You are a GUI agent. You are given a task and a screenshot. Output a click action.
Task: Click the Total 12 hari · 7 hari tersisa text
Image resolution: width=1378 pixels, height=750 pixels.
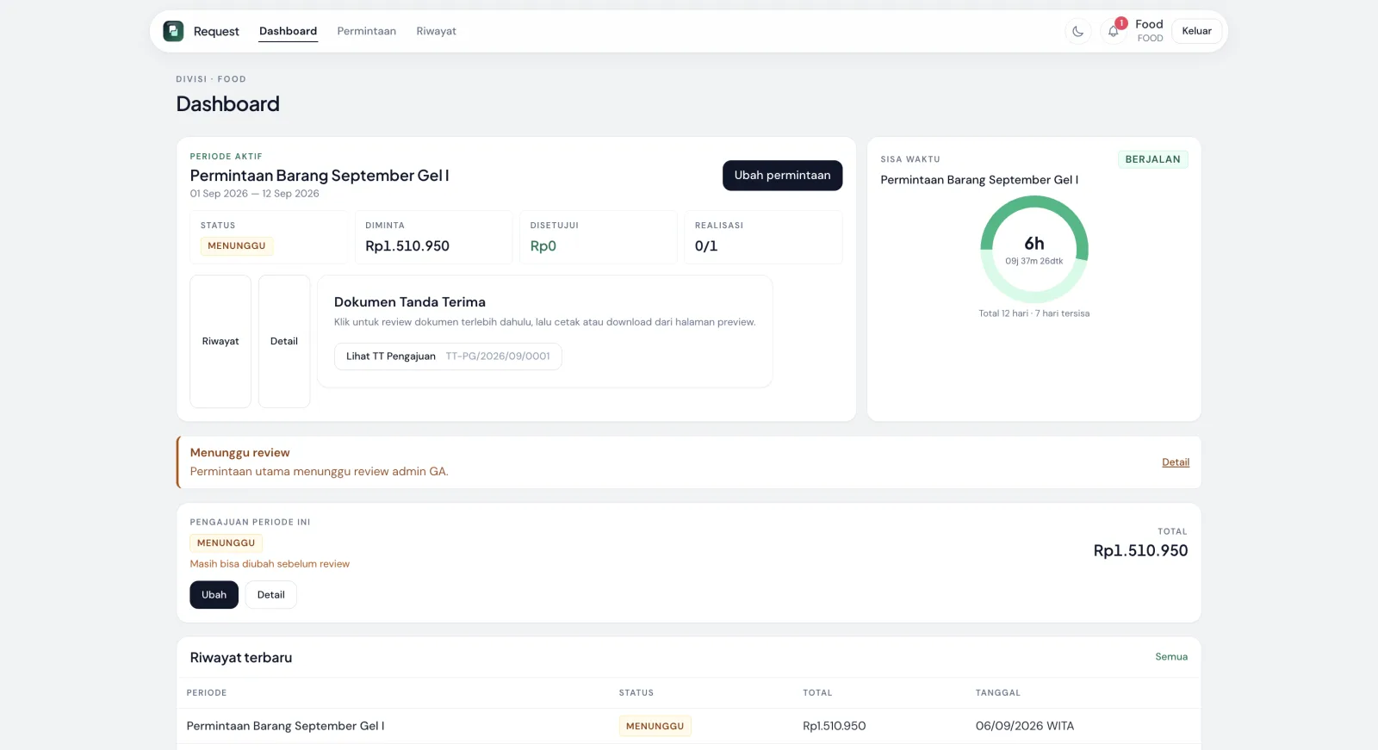pos(1034,313)
